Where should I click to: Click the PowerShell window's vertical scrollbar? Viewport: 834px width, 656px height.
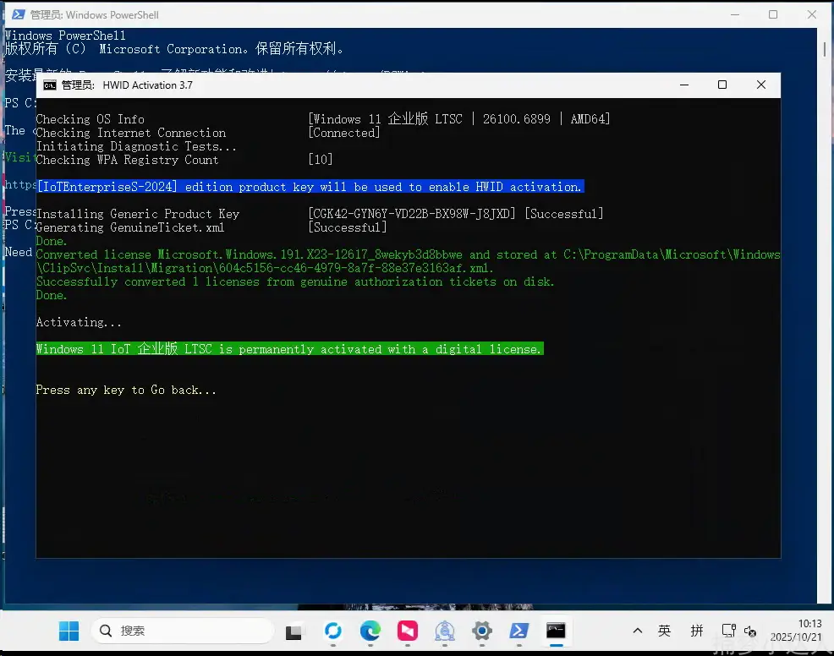823,254
